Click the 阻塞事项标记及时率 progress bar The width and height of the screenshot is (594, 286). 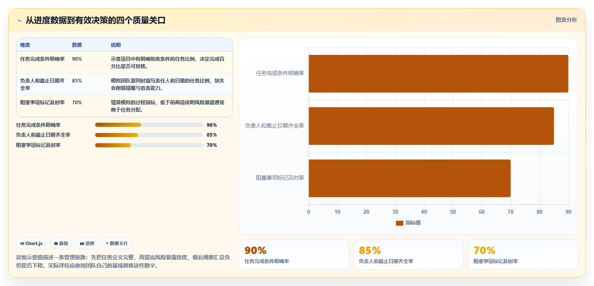point(149,145)
